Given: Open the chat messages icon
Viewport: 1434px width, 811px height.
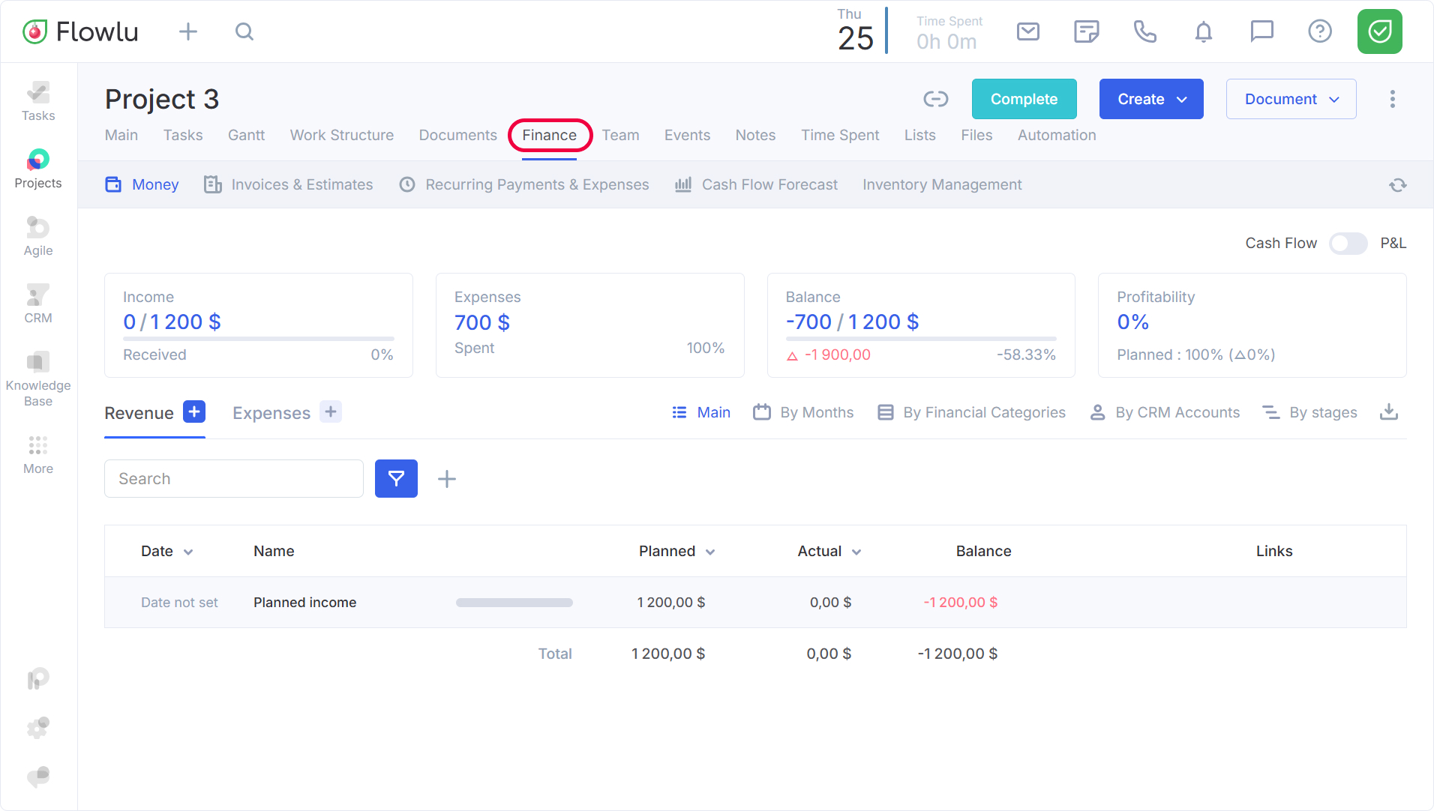Looking at the screenshot, I should (1261, 31).
